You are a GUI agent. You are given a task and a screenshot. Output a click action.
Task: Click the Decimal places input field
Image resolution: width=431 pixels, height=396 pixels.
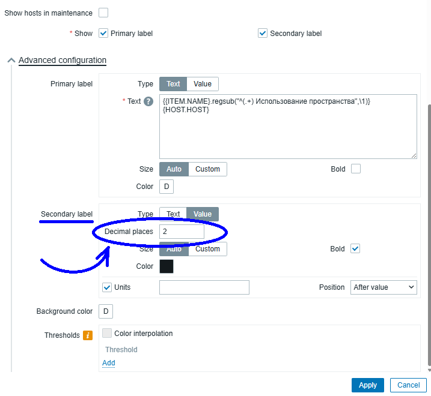(x=182, y=232)
